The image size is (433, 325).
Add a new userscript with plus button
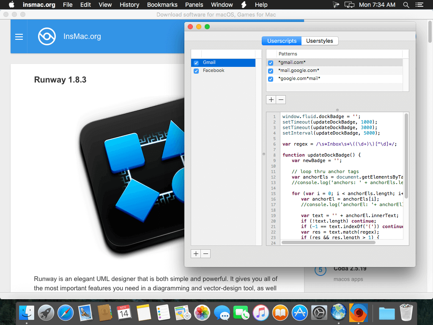pyautogui.click(x=196, y=254)
